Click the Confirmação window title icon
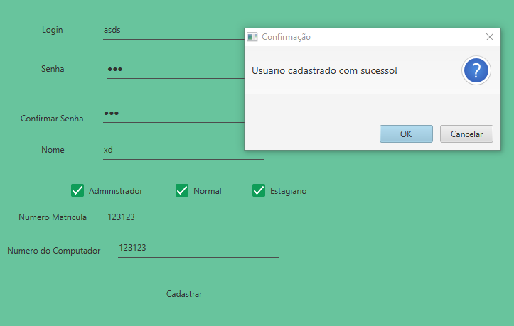 pos(252,36)
